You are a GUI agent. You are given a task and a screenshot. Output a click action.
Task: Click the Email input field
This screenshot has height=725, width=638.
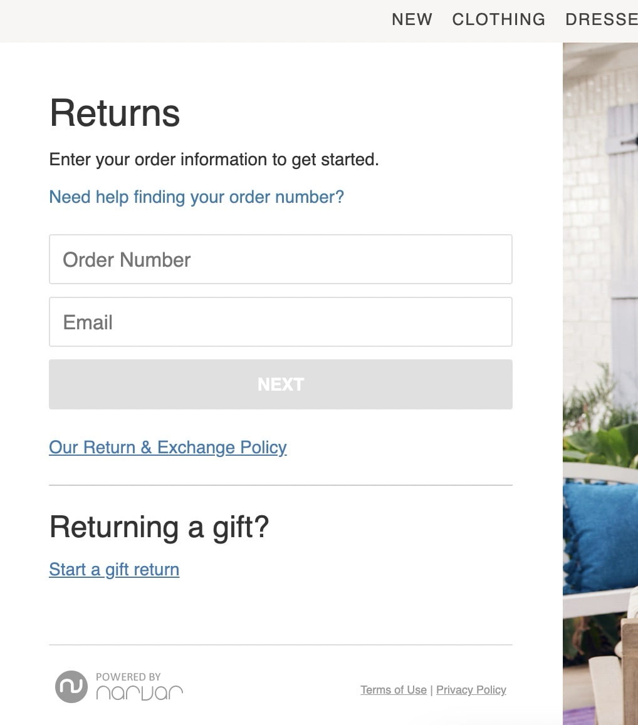(x=280, y=321)
